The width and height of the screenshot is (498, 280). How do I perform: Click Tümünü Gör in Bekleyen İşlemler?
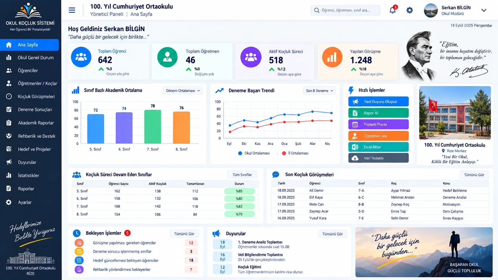pyautogui.click(x=184, y=234)
